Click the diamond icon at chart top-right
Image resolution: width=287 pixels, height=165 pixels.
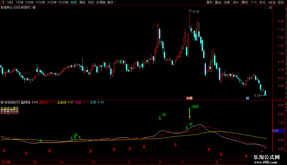click(x=265, y=8)
